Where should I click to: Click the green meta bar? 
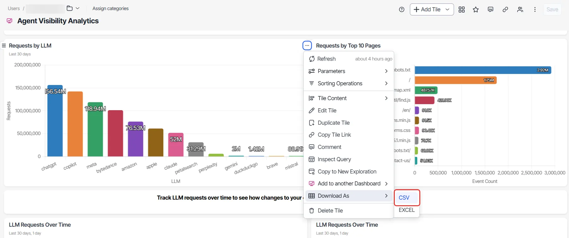point(95,129)
